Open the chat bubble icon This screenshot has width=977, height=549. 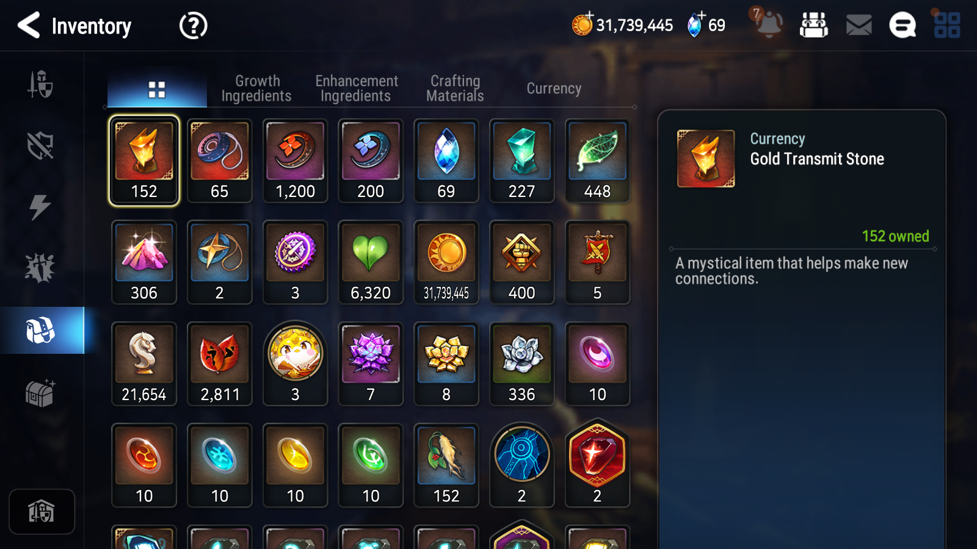click(x=903, y=26)
